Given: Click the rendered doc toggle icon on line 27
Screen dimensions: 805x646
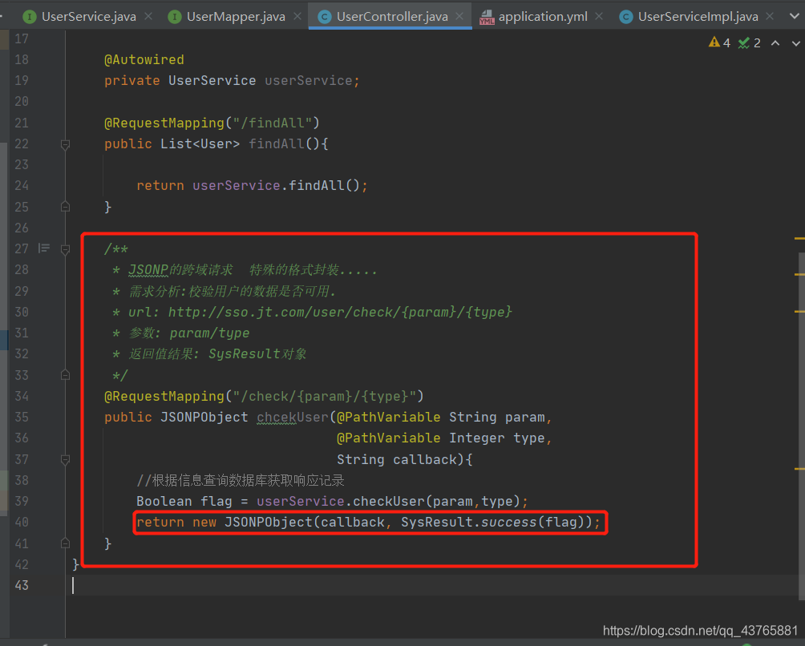Looking at the screenshot, I should click(x=44, y=248).
